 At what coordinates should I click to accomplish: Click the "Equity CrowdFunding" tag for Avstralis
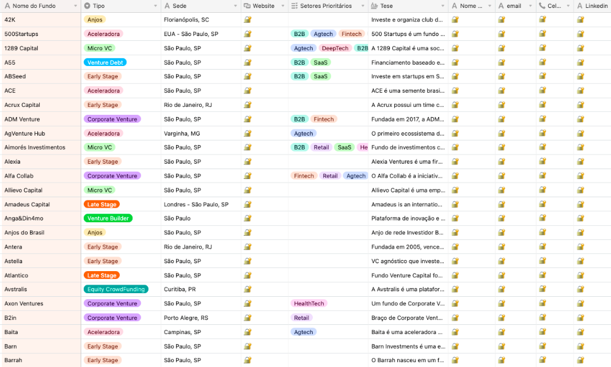(116, 289)
